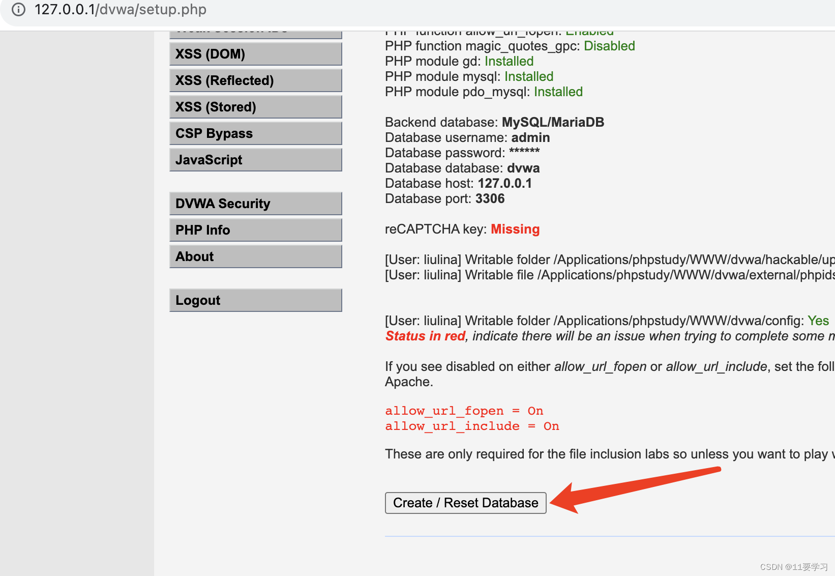Open the DVWA Security page
The image size is (835, 576).
pos(256,204)
